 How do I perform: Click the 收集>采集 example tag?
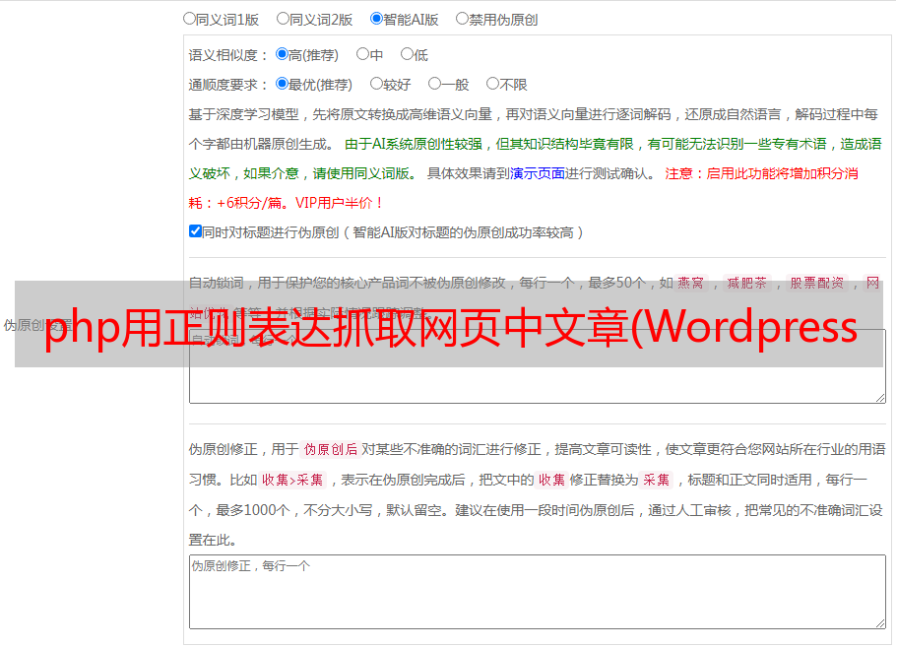292,480
